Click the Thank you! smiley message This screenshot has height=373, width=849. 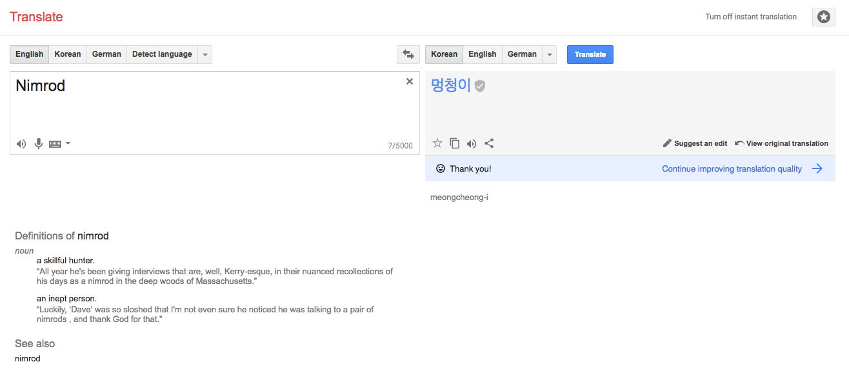point(464,168)
